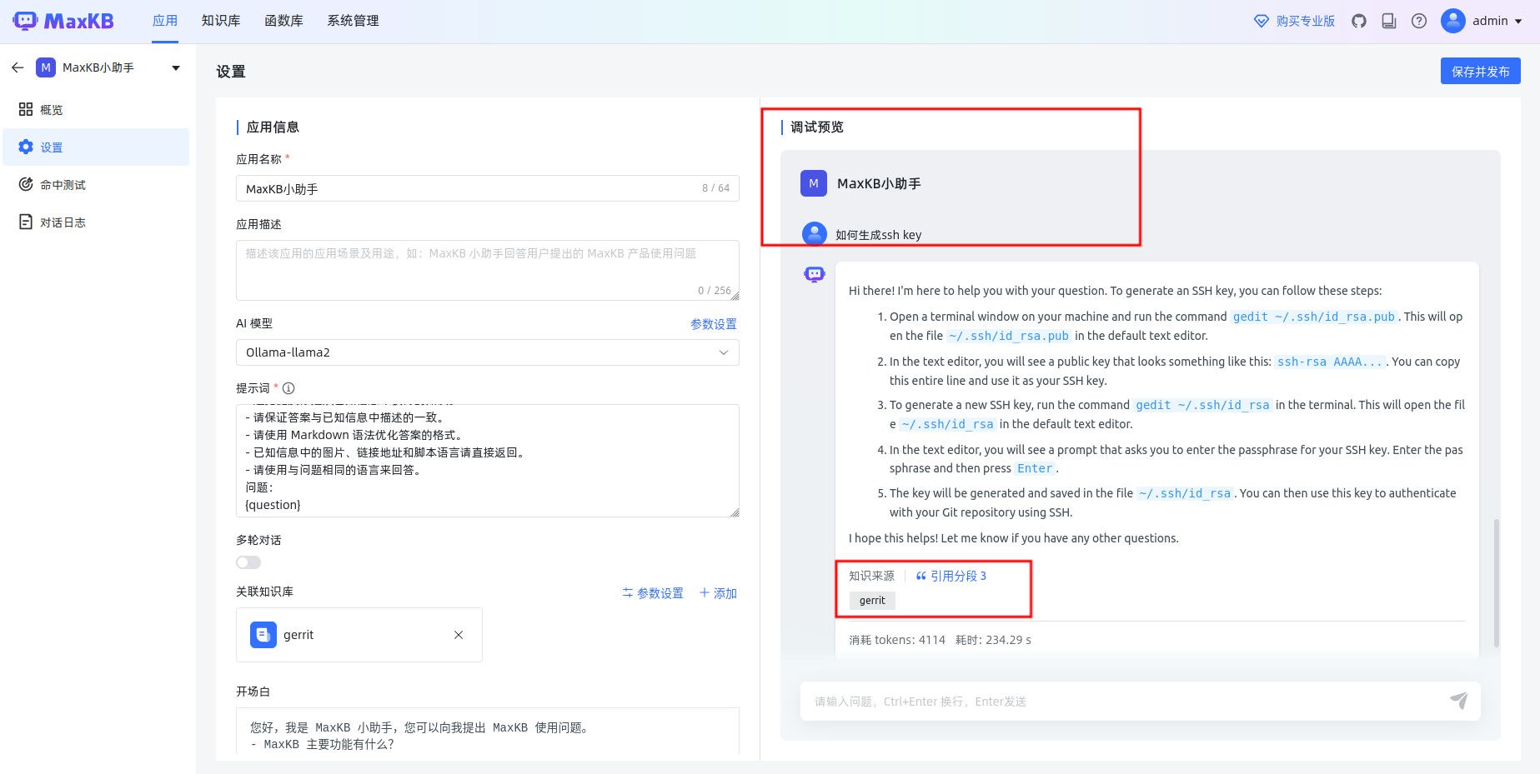This screenshot has height=774, width=1540.
Task: Click the 消耗 tokens: 4114 text
Action: [x=897, y=640]
